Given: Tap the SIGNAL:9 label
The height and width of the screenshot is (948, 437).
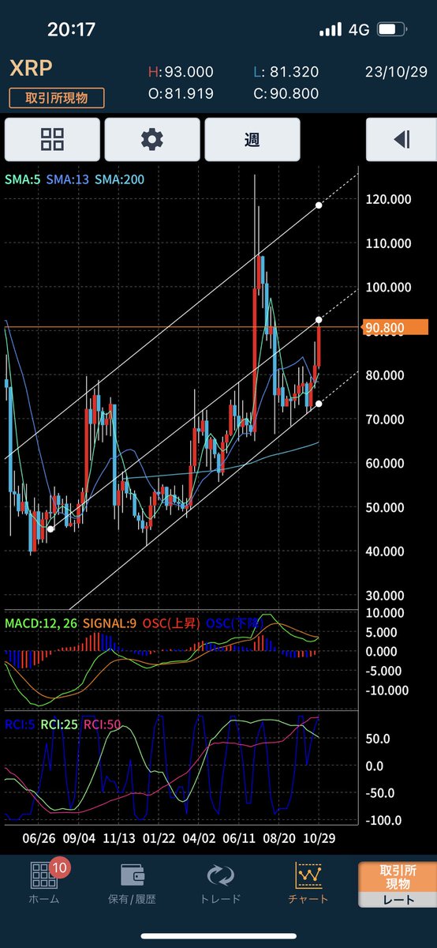Looking at the screenshot, I should coord(109,623).
